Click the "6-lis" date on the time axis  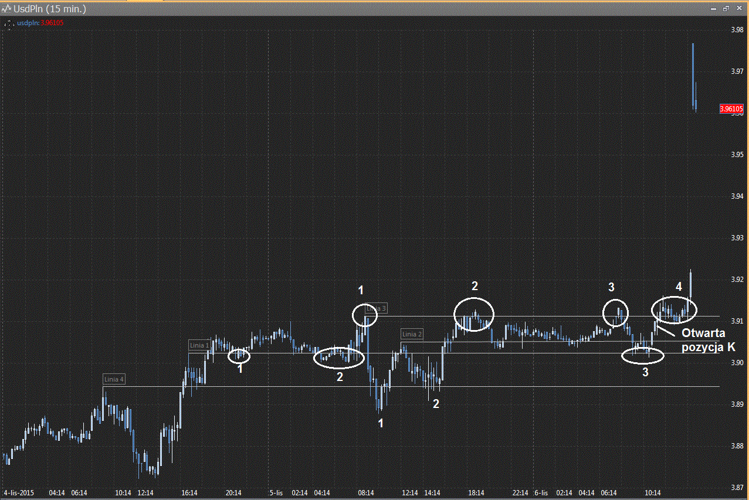541,493
